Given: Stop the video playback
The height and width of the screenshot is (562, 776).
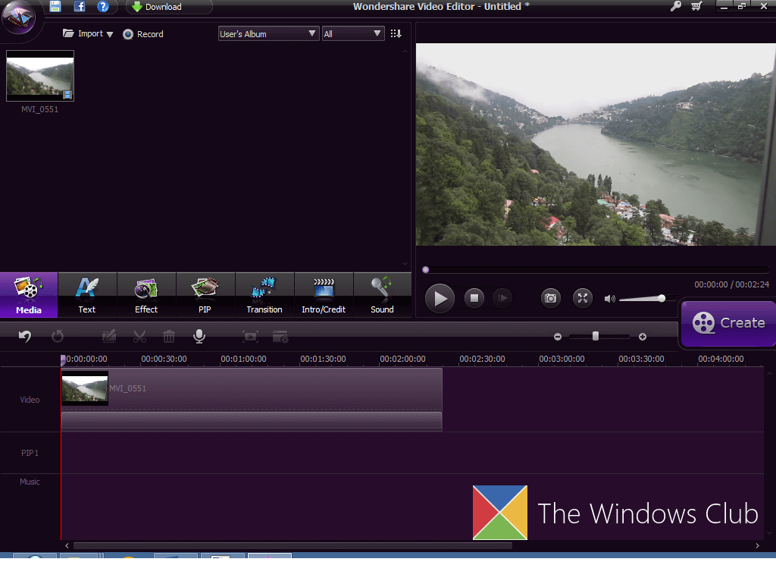Looking at the screenshot, I should 474,298.
